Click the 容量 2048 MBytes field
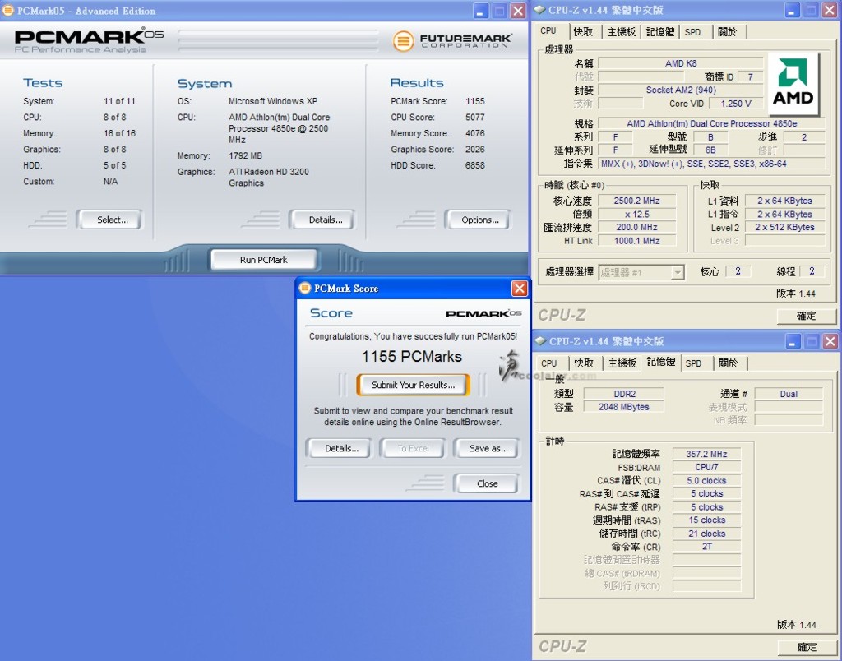This screenshot has height=661, width=842. pos(623,407)
